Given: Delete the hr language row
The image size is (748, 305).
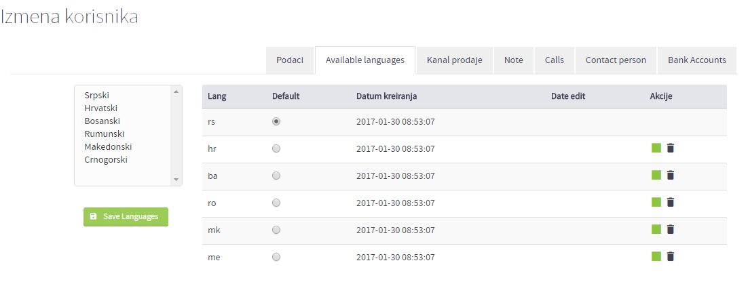Looking at the screenshot, I should 671,148.
